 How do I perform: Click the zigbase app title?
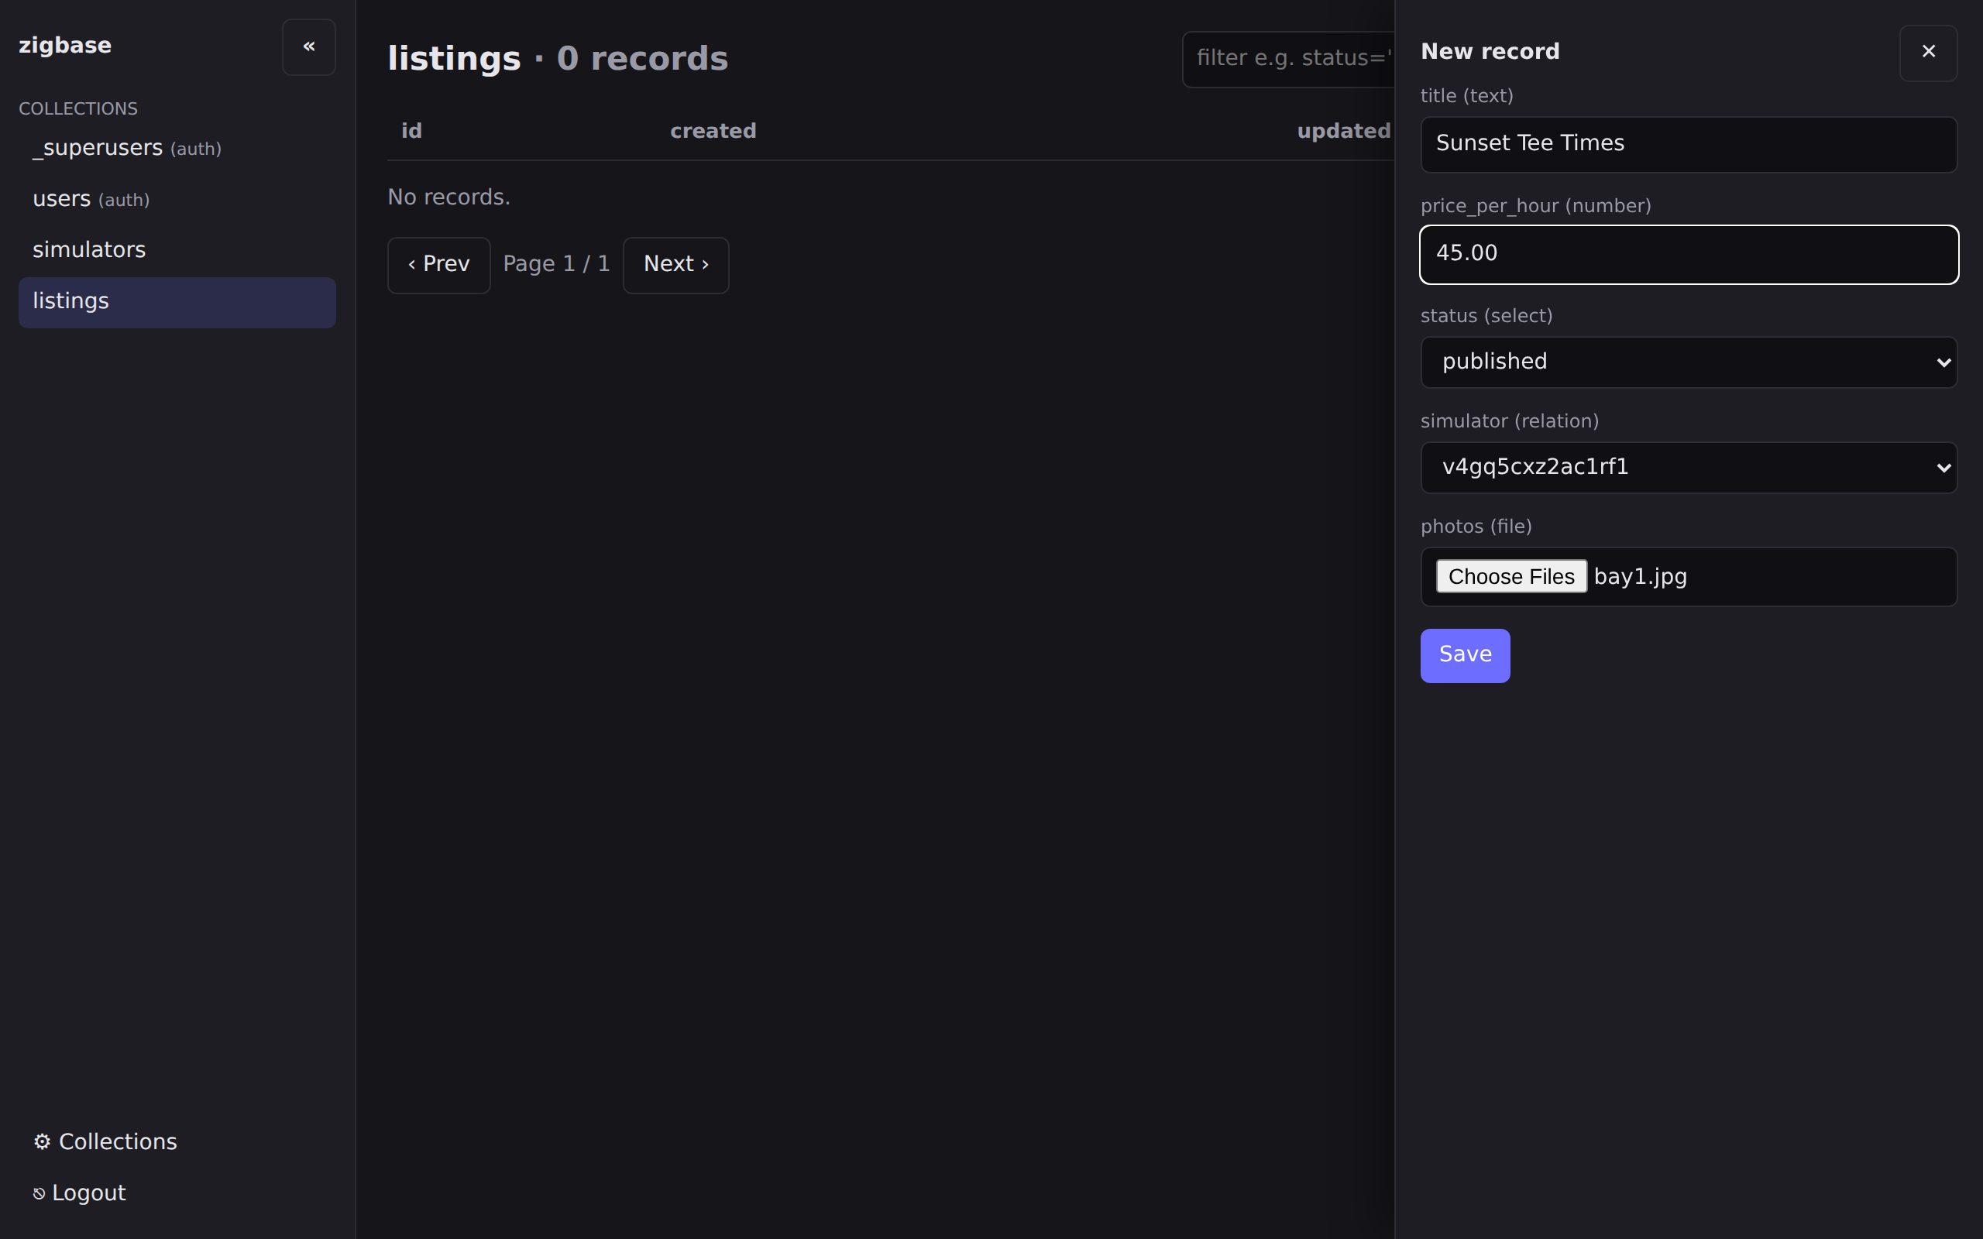65,46
